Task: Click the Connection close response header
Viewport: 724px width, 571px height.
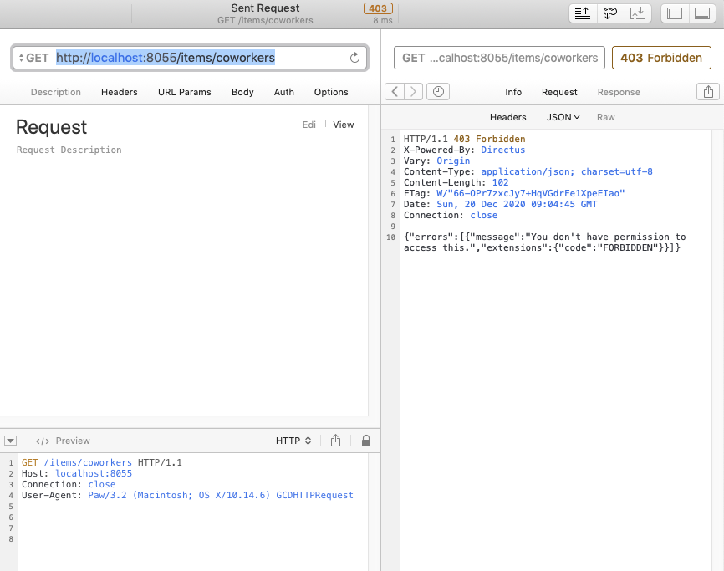Action: tap(451, 216)
